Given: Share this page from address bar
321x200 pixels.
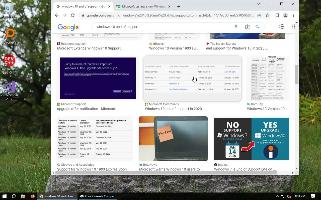Looking at the screenshot, I should pyautogui.click(x=259, y=15).
